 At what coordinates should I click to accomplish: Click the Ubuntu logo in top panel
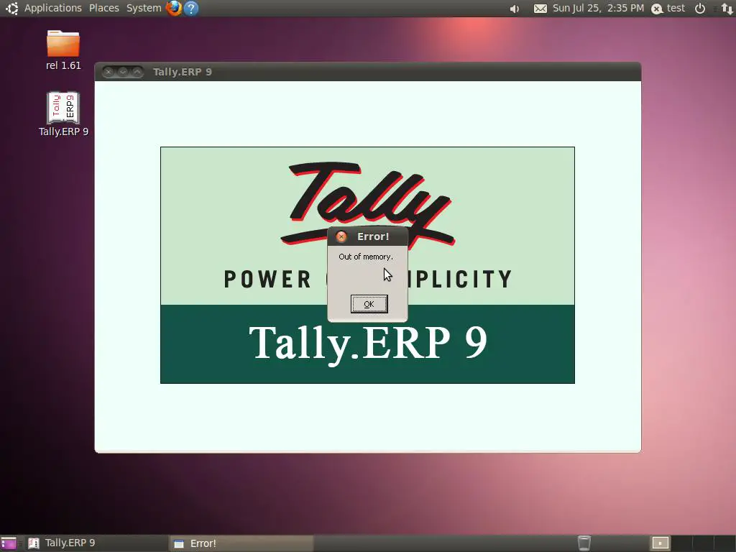[x=11, y=8]
